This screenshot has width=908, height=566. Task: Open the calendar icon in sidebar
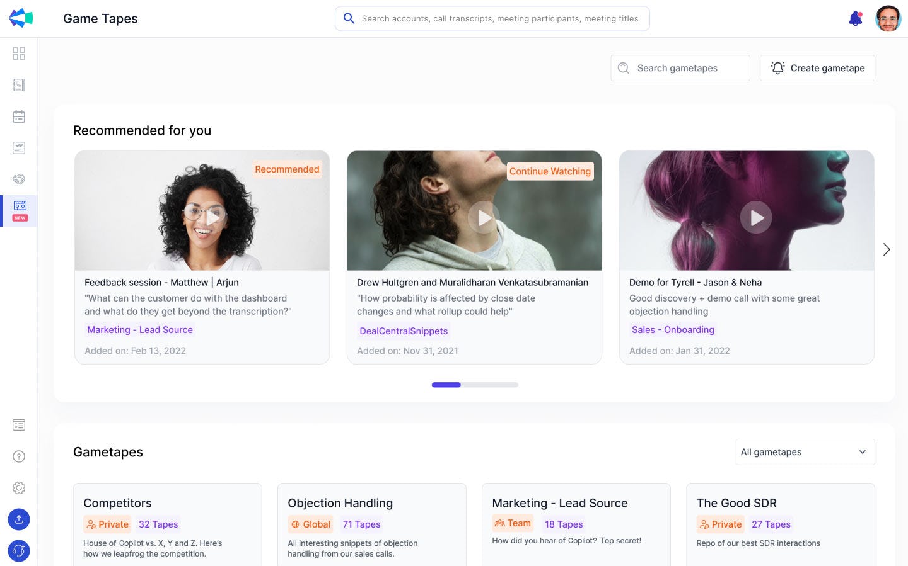pos(19,116)
